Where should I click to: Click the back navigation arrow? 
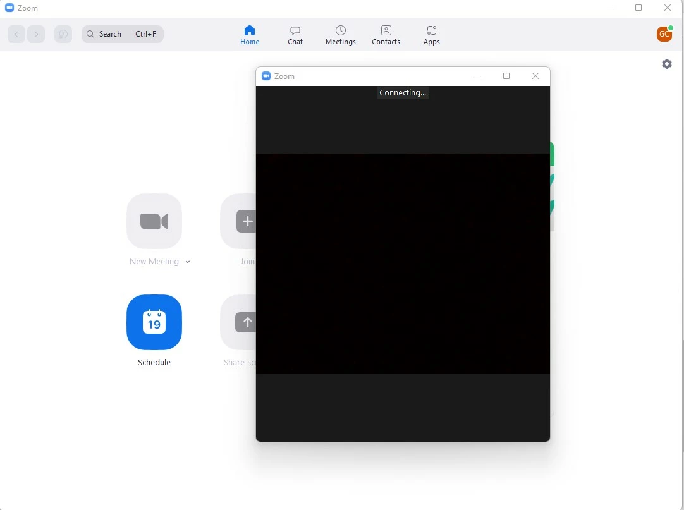click(16, 34)
